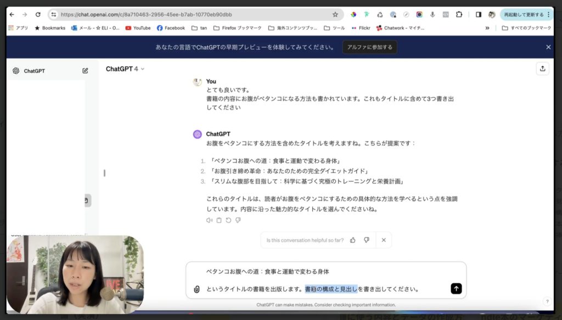Open the Chrome extensions puzzle icon
Screen dimensions: 562x320
click(459, 15)
